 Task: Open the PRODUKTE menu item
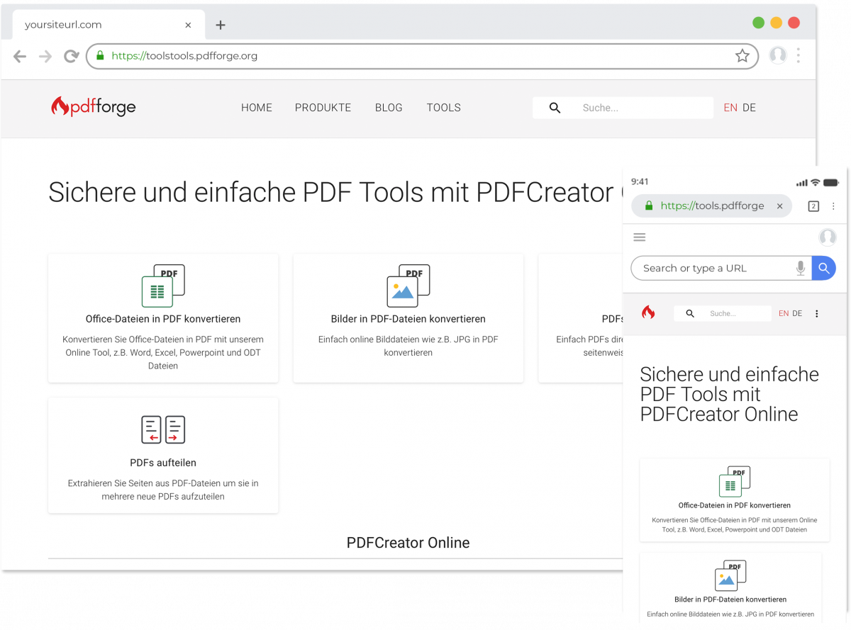tap(323, 108)
